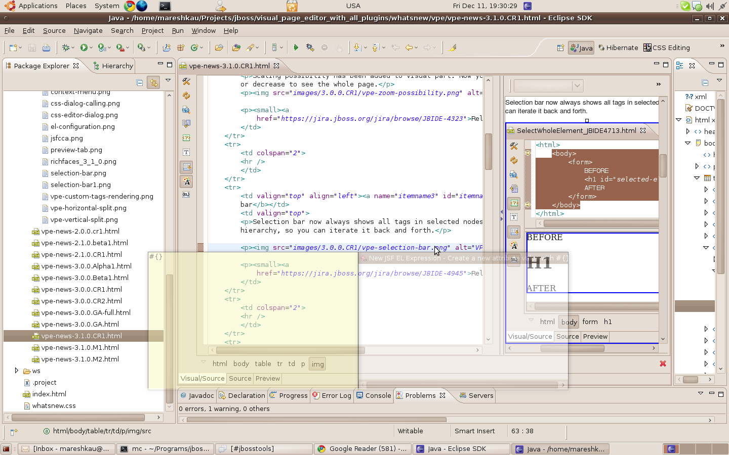The width and height of the screenshot is (729, 455).
Task: Click the Print icon in main toolbar
Action: point(46,48)
